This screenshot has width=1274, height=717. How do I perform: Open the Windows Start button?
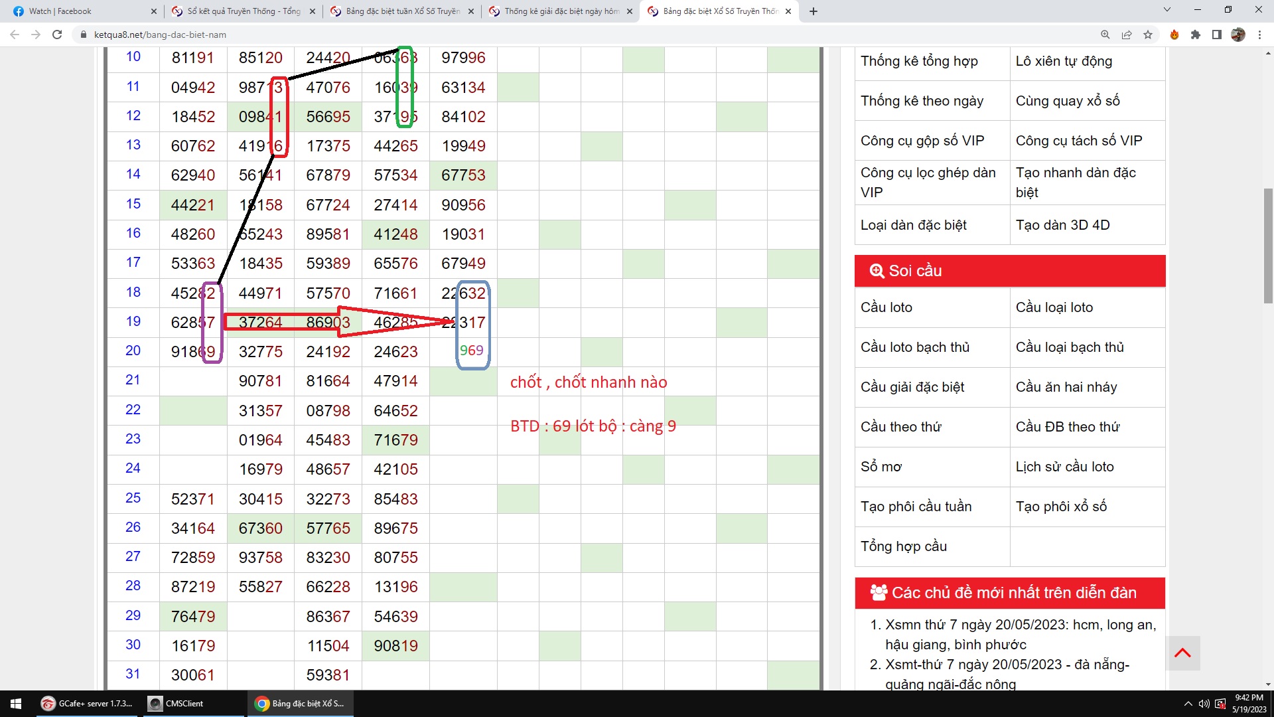(x=16, y=704)
